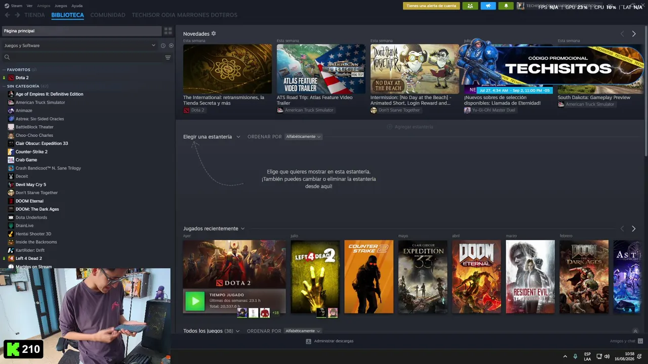The width and height of the screenshot is (648, 364).
Task: Toggle sort by recent activity clock icon
Action: [x=163, y=45]
